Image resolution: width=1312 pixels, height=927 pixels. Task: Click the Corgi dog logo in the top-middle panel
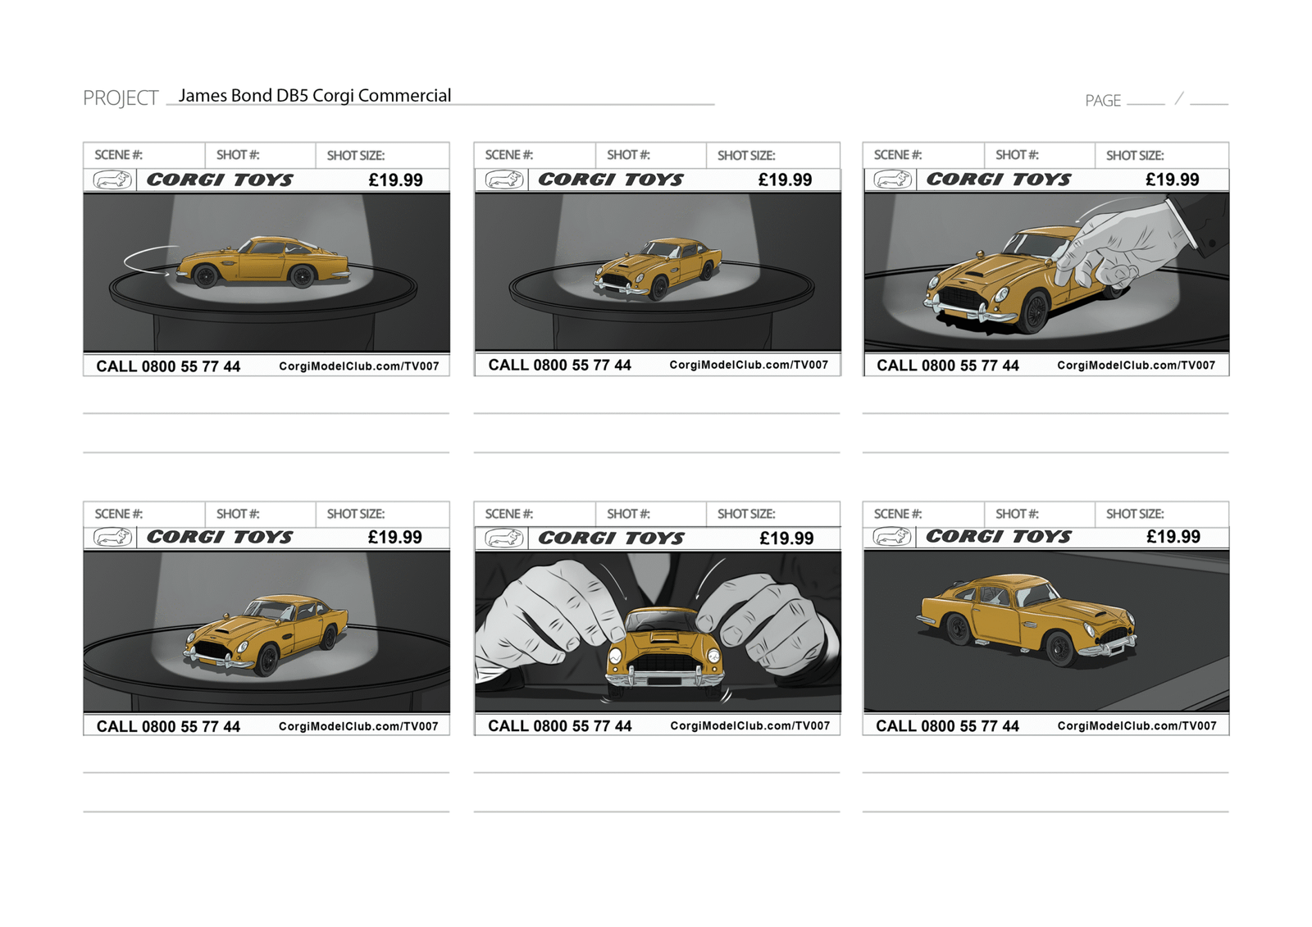pyautogui.click(x=503, y=179)
